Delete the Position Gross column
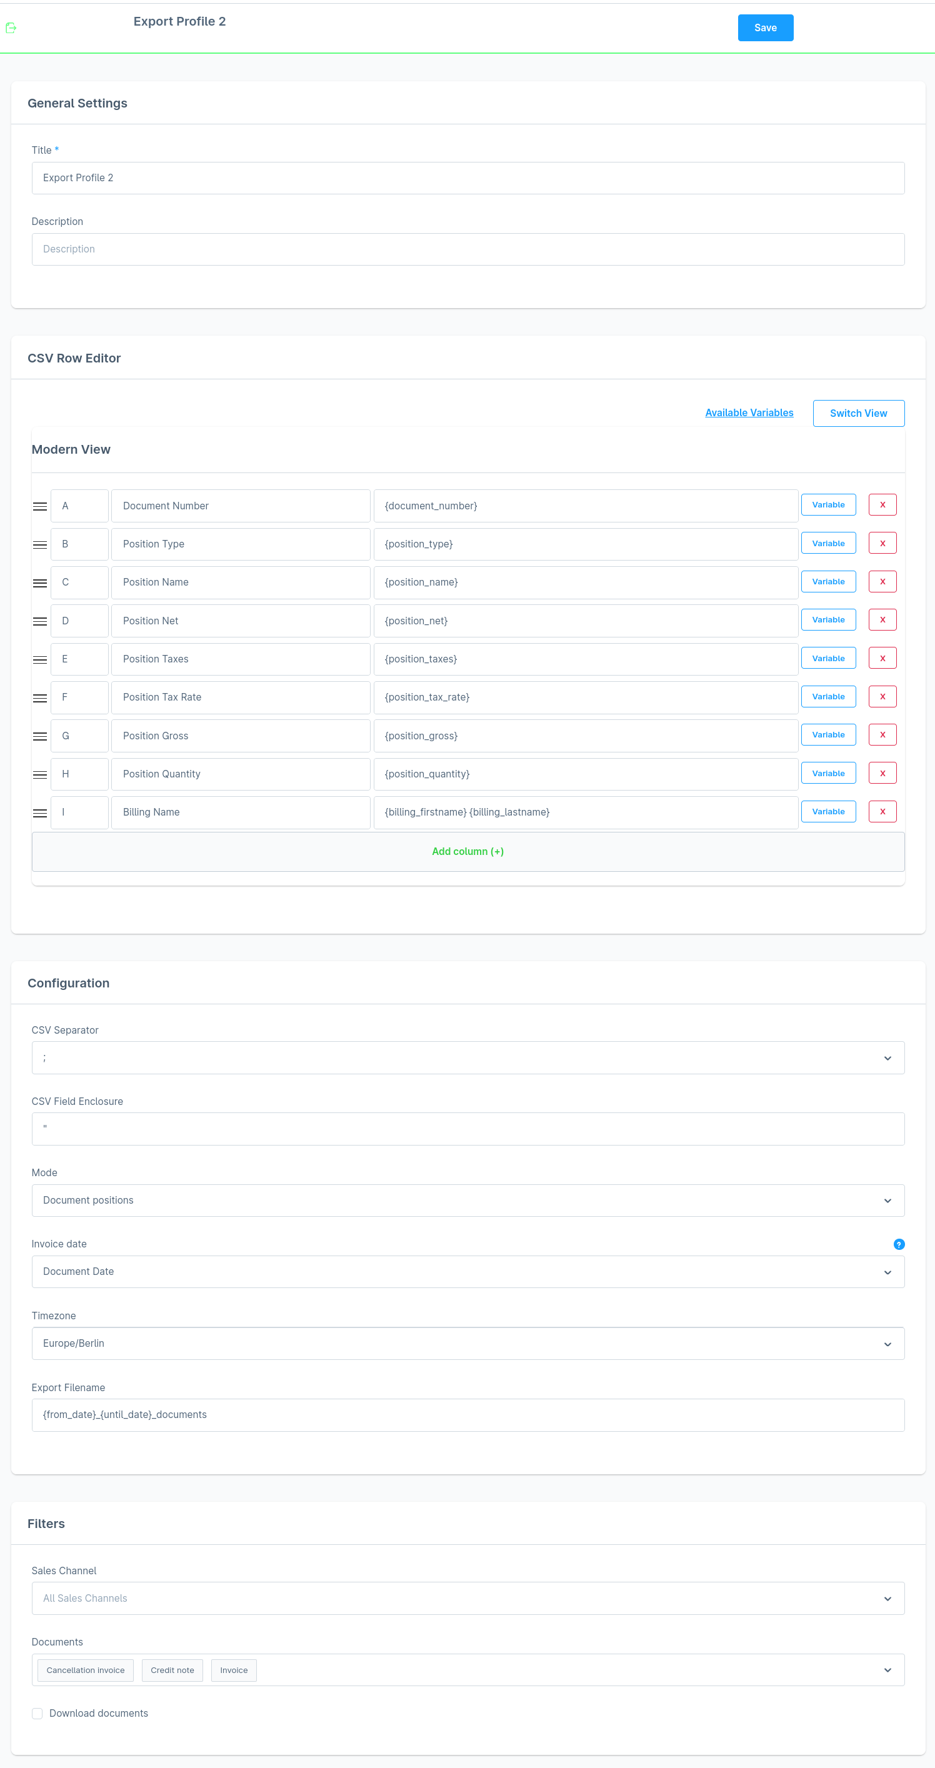Screen dimensions: 935x1768 point(882,735)
